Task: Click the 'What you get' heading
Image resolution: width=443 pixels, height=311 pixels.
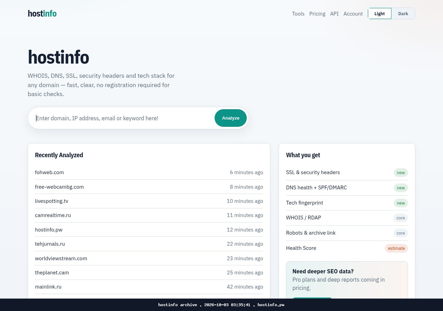Action: tap(303, 155)
